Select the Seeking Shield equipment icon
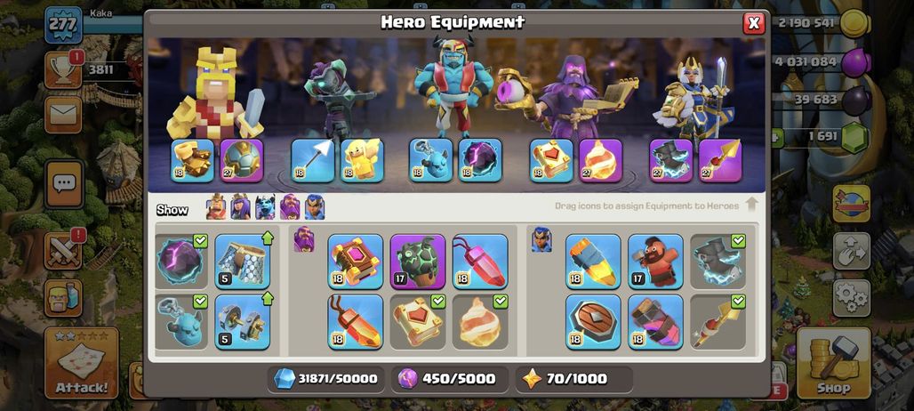The width and height of the screenshot is (914, 411). click(x=593, y=322)
